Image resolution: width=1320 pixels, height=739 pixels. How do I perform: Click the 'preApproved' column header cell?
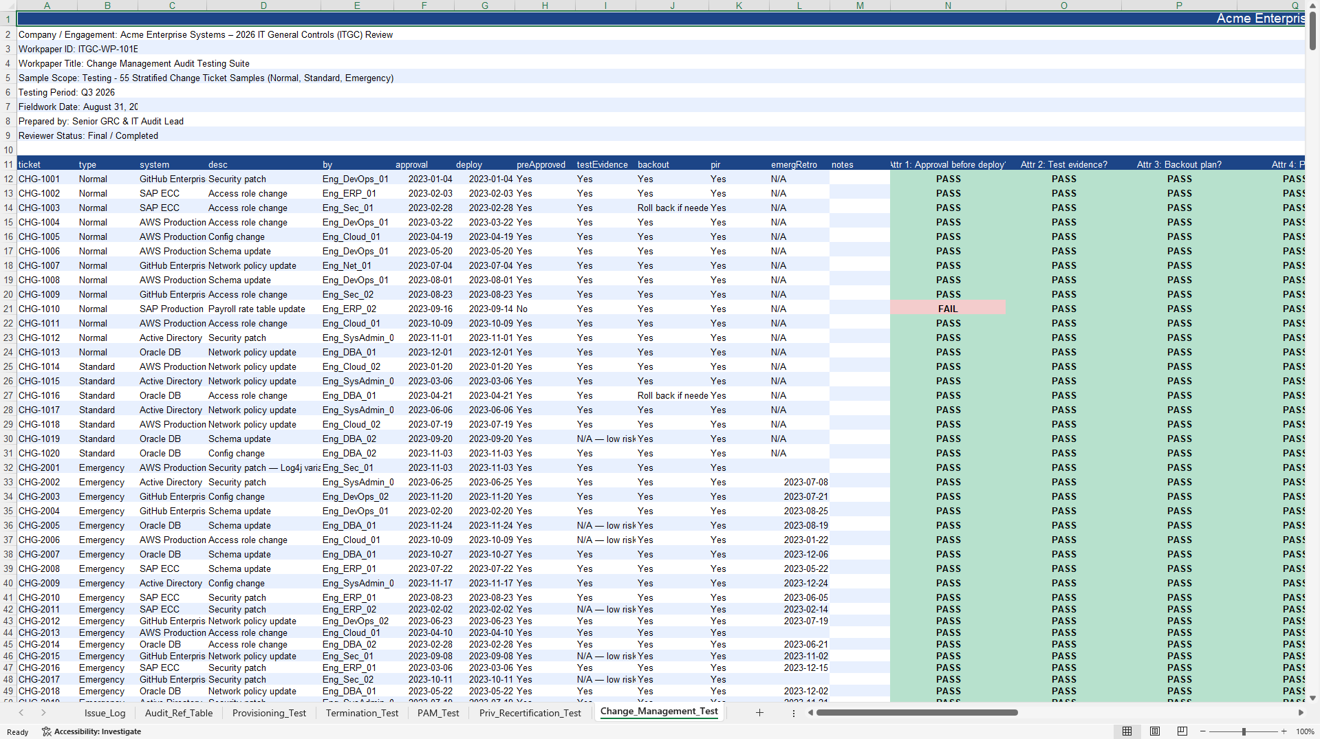tap(545, 164)
